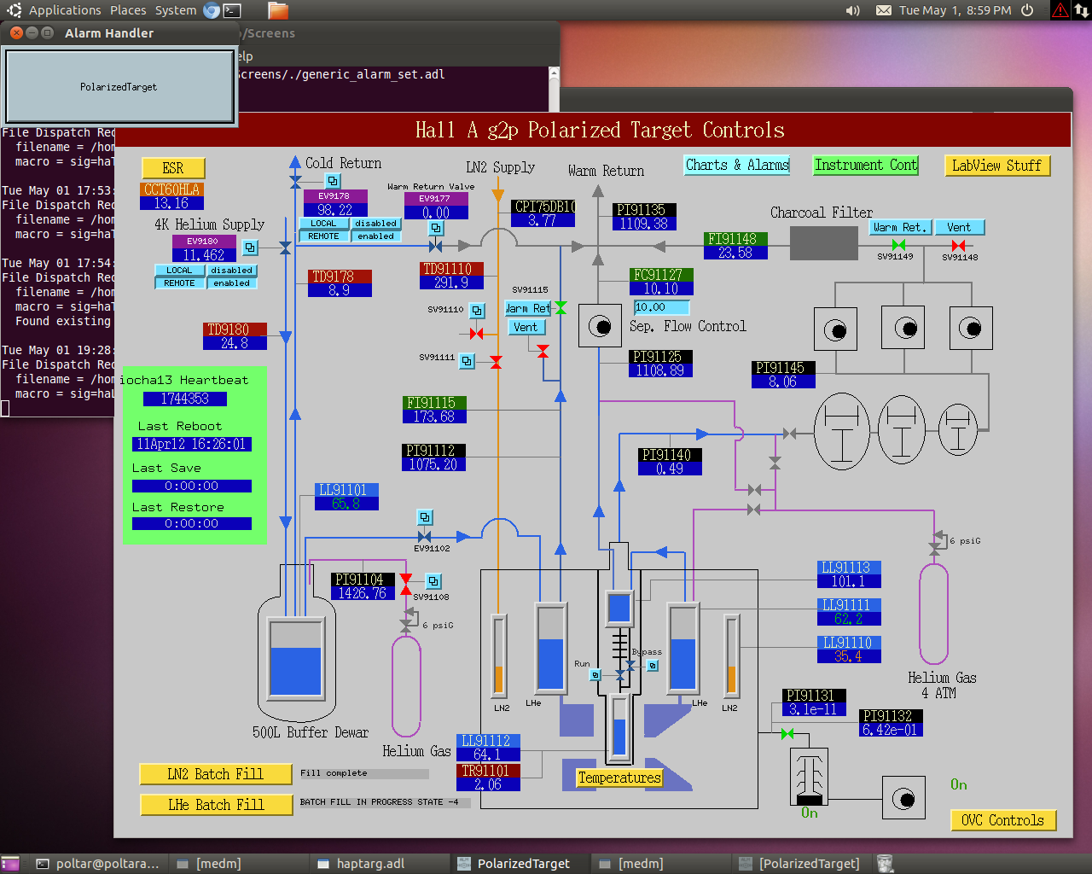This screenshot has width=1092, height=874.
Task: Open related display icon above EV91102
Action: coord(424,517)
